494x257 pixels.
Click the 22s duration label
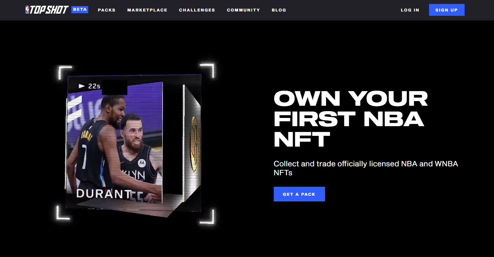point(94,86)
